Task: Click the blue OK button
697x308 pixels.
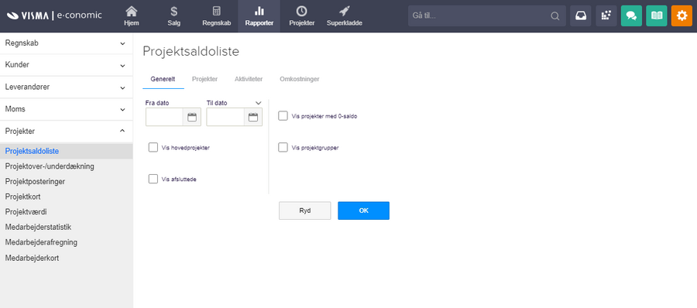Action: pyautogui.click(x=364, y=210)
